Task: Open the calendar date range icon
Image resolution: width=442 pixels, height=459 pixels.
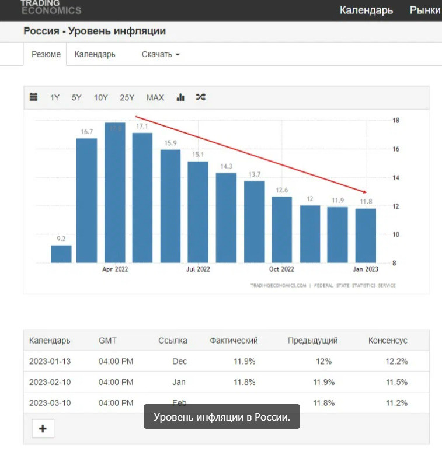Action: [x=34, y=97]
